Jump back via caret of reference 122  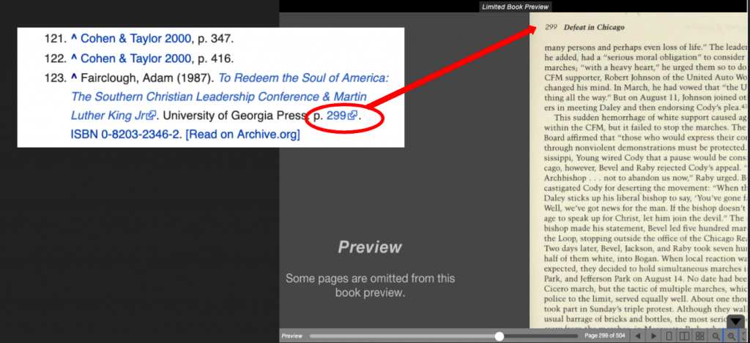click(x=74, y=59)
